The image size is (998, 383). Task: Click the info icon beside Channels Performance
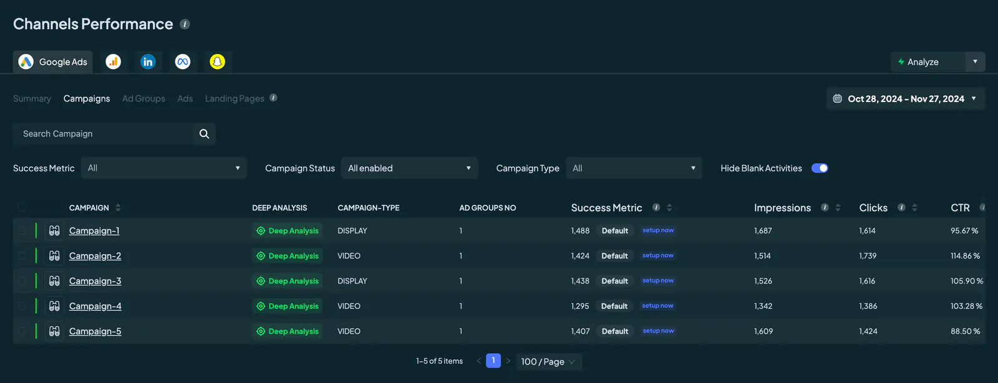click(x=185, y=24)
